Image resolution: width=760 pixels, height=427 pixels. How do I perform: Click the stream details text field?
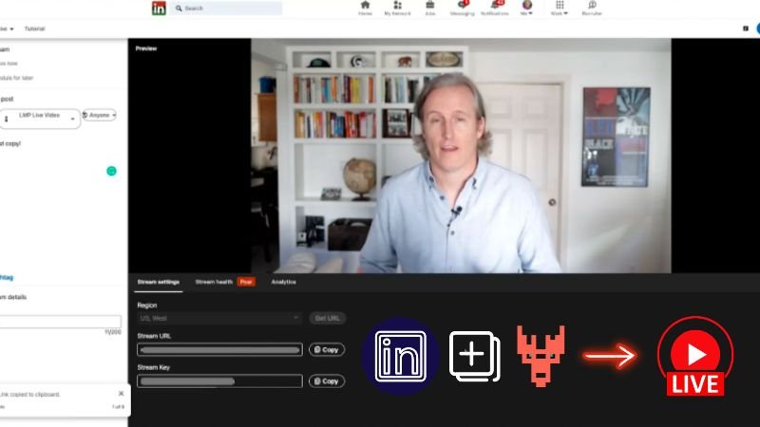pos(61,321)
